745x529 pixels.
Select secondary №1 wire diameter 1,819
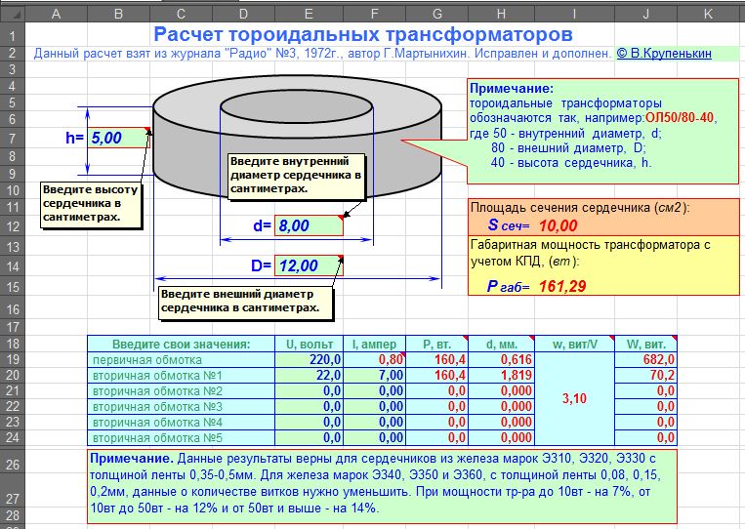[501, 375]
